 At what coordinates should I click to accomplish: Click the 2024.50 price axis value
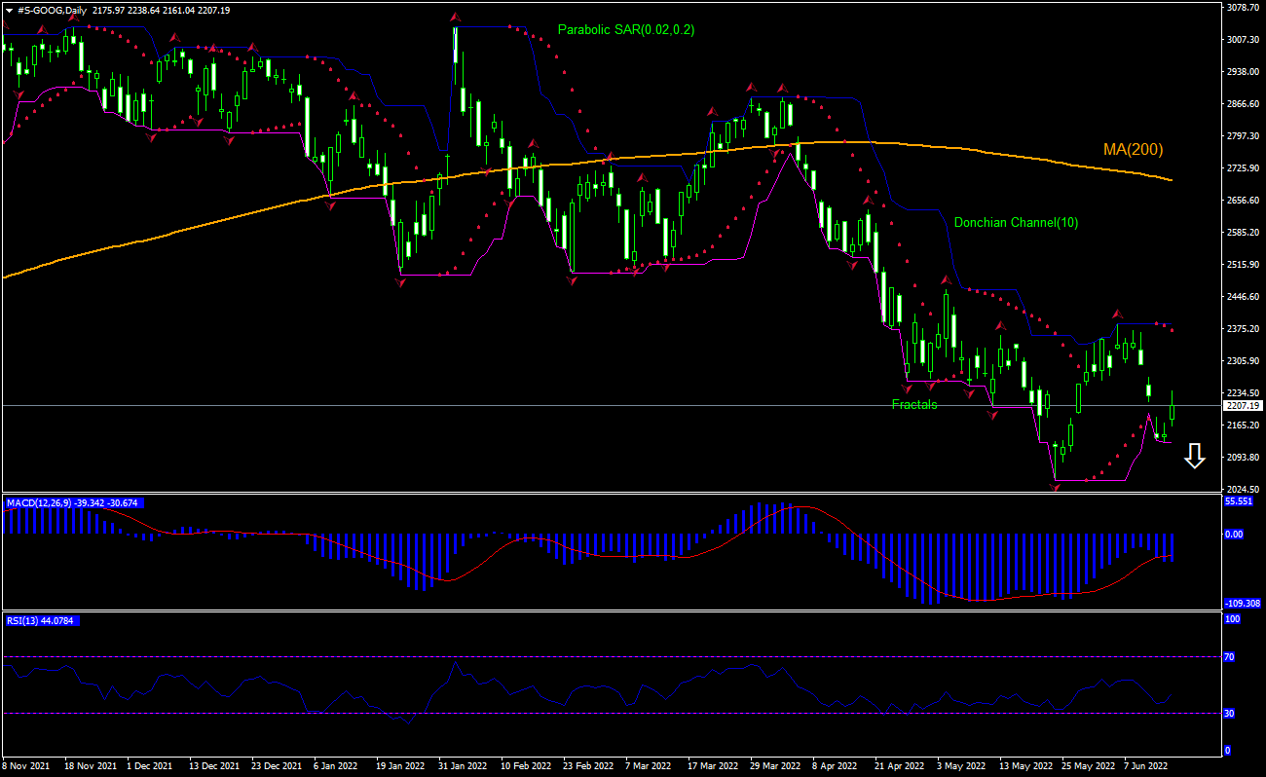point(1243,490)
